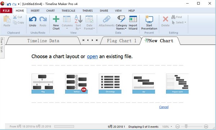Jump to last tab with navigation arrow
216x130 pixels.
[x=97, y=40]
